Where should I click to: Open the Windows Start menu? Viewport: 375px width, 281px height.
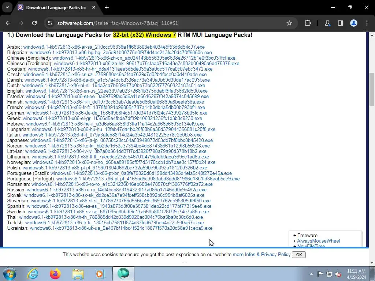[10, 274]
